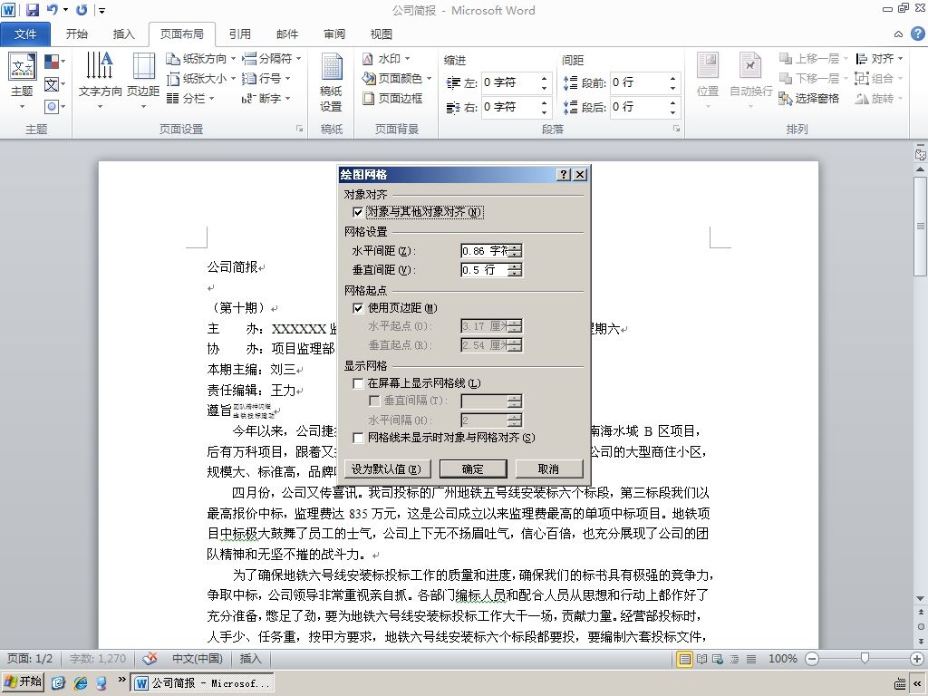Viewport: 928px width, 696px height.
Task: Switch to 引用 references tab
Action: tap(239, 34)
